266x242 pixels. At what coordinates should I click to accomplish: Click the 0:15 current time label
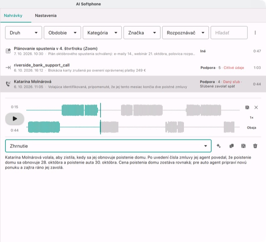(15, 107)
